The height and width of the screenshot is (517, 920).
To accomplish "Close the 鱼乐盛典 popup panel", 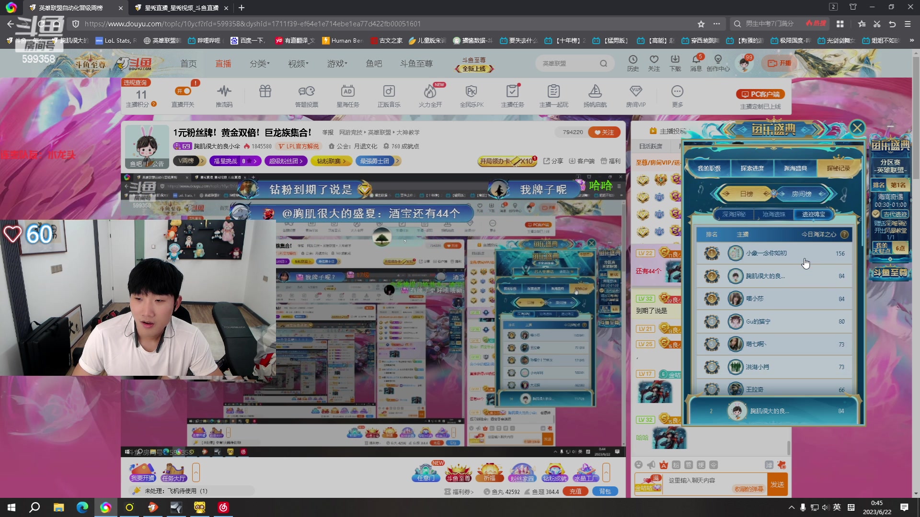I will tap(857, 128).
